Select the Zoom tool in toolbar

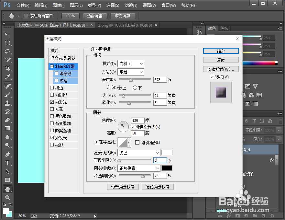[7, 197]
